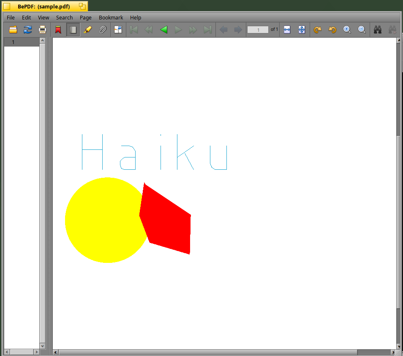Click page list scroll up arrow
Viewport: 403px width, 356px height.
pyautogui.click(x=42, y=41)
